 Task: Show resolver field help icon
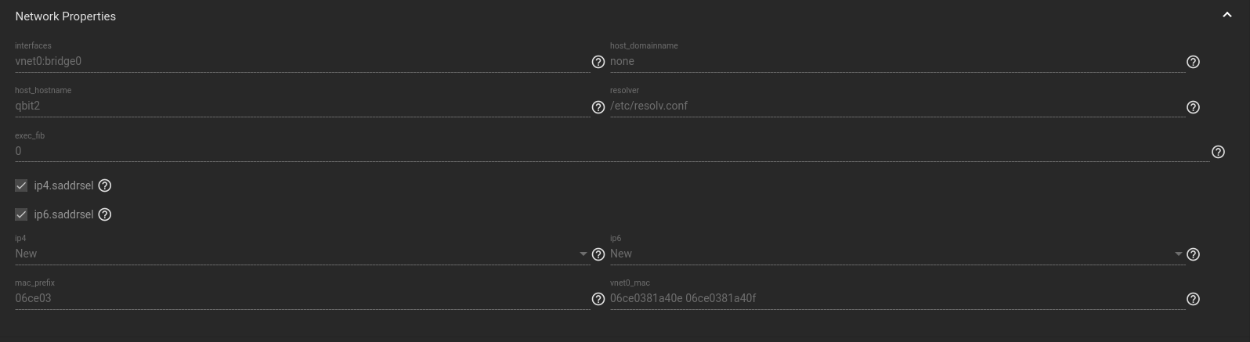pyautogui.click(x=1193, y=107)
